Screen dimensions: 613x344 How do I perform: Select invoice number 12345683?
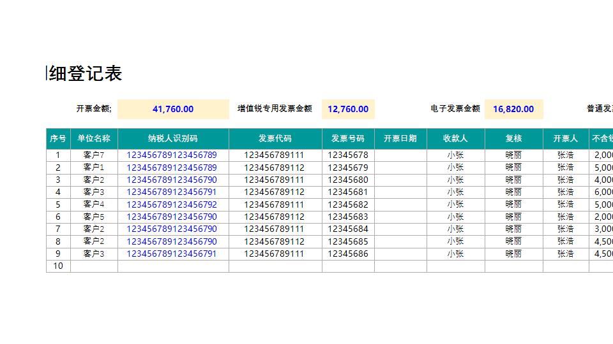click(348, 217)
